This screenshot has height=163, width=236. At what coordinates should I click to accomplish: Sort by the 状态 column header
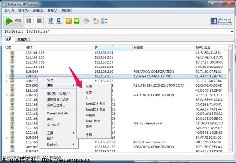pyautogui.click(x=14, y=47)
